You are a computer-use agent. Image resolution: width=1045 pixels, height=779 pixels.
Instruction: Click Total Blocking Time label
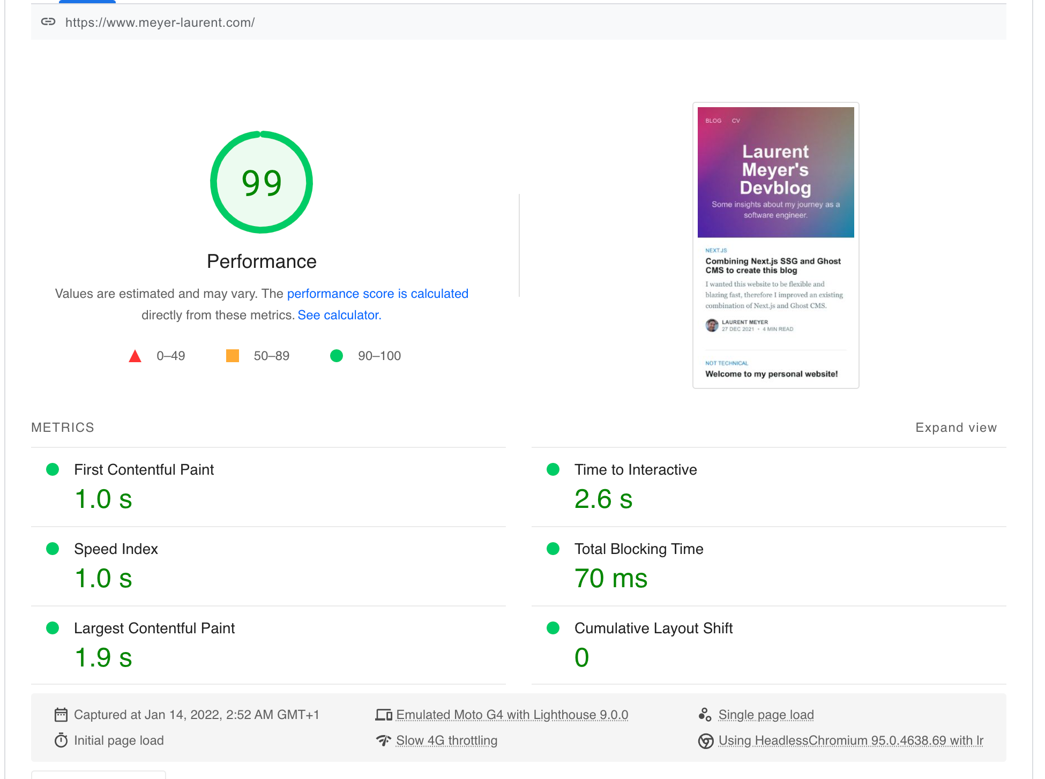coord(639,549)
